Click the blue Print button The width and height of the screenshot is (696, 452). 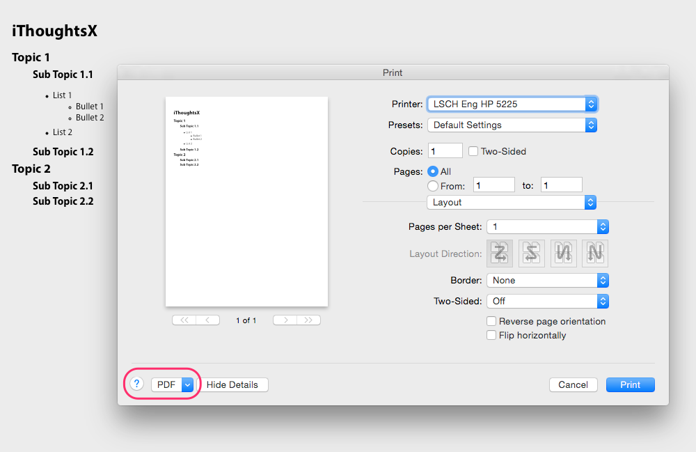[x=631, y=385]
